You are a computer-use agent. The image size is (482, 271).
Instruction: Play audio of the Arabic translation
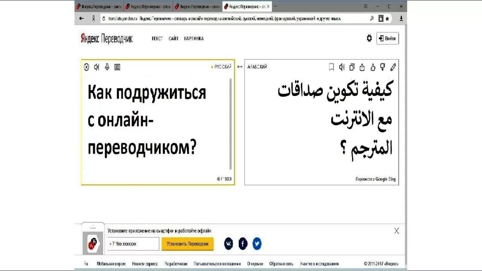click(x=342, y=67)
